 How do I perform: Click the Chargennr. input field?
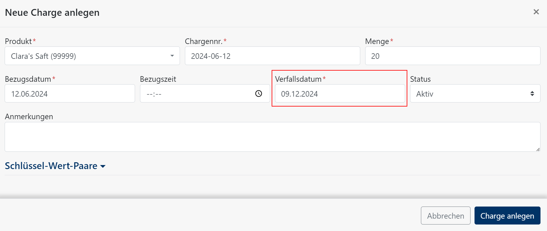pos(273,56)
